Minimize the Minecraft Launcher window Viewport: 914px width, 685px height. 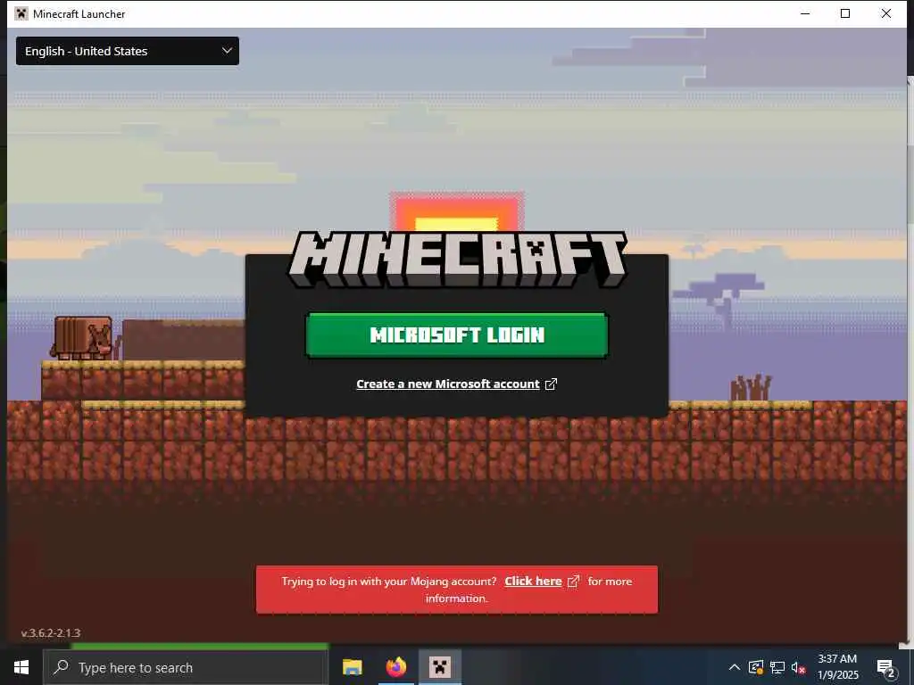(805, 13)
